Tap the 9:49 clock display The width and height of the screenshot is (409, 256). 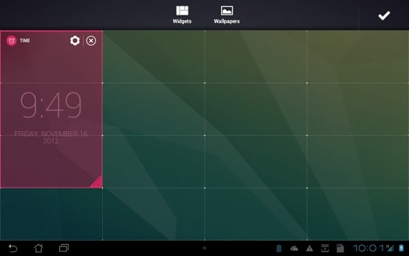51,105
